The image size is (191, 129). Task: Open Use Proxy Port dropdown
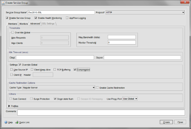(x=130, y=99)
